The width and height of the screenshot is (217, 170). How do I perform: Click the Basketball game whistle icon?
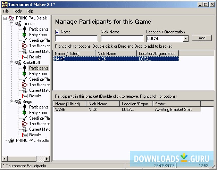[x=18, y=63]
